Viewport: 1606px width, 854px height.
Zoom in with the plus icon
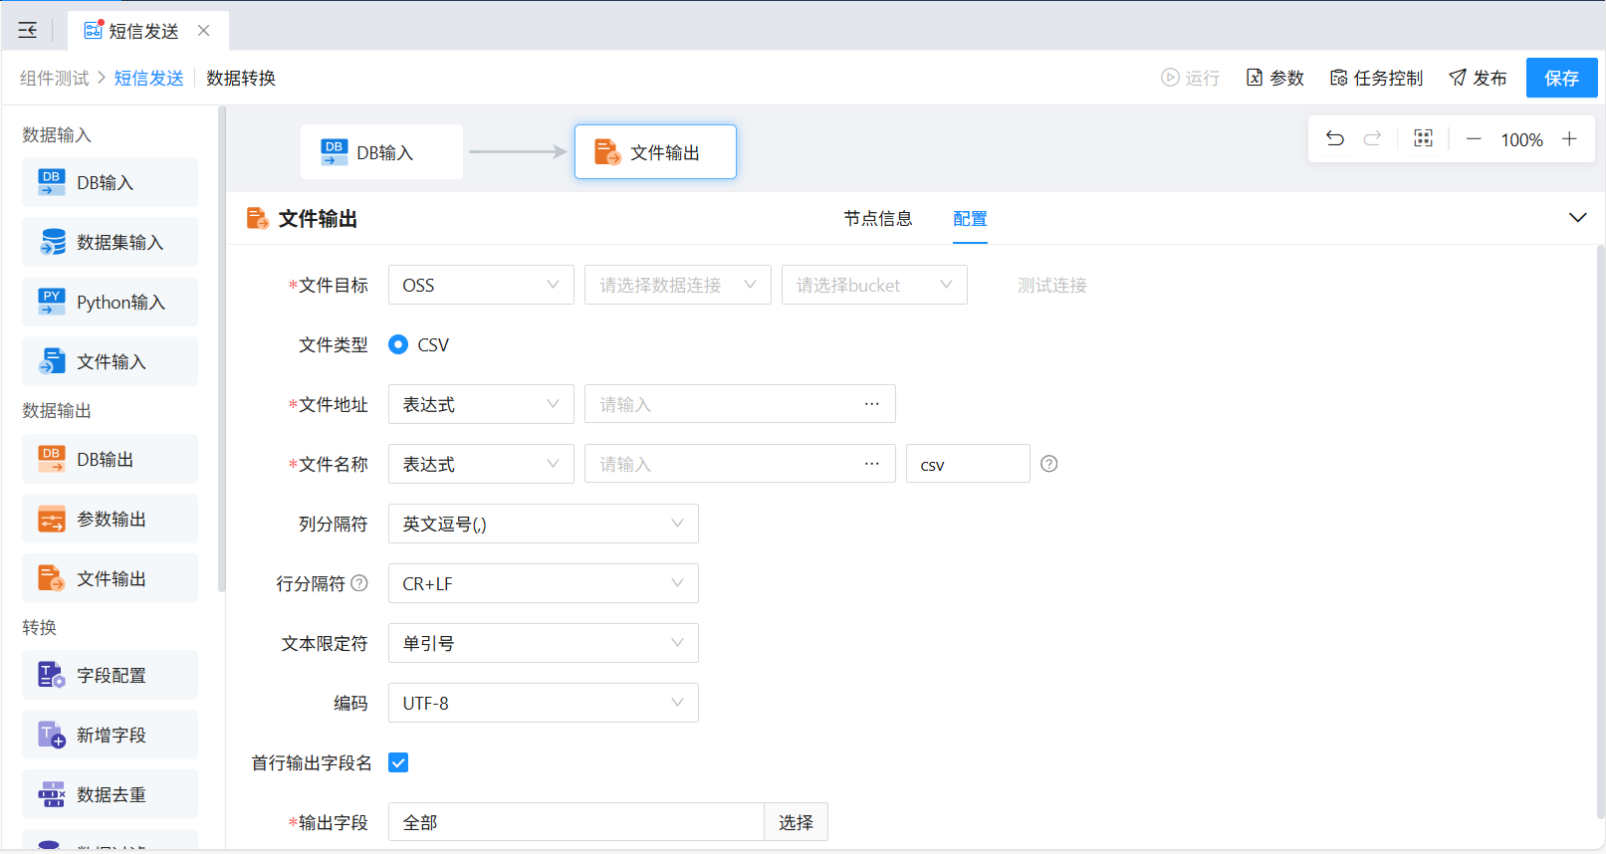coord(1569,139)
